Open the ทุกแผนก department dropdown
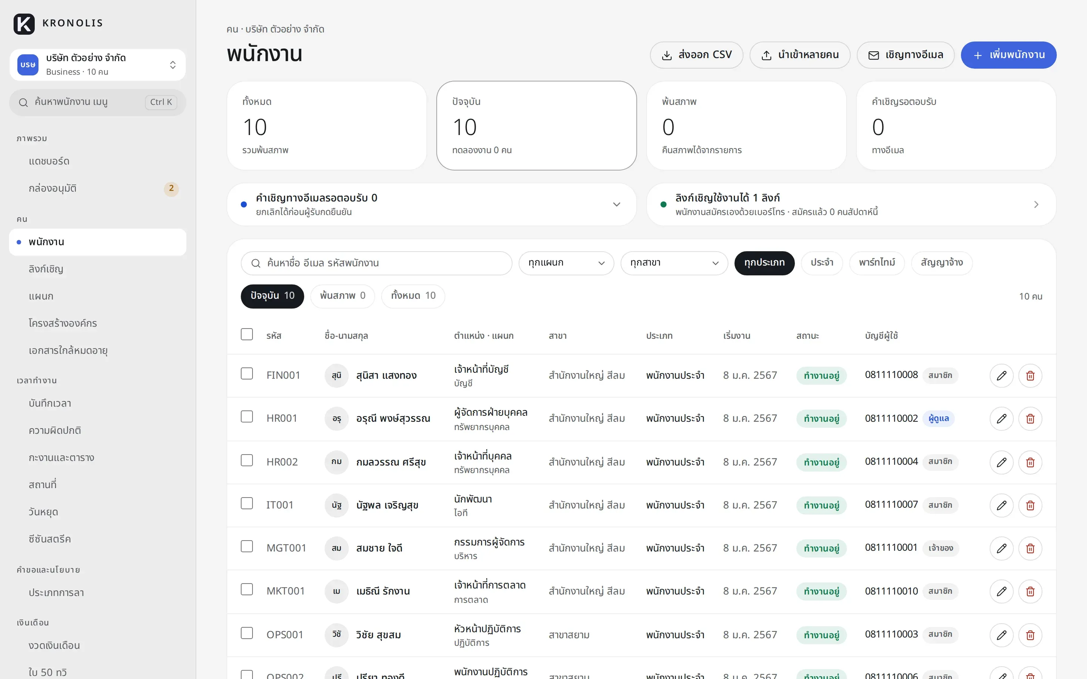The height and width of the screenshot is (679, 1087). (566, 263)
